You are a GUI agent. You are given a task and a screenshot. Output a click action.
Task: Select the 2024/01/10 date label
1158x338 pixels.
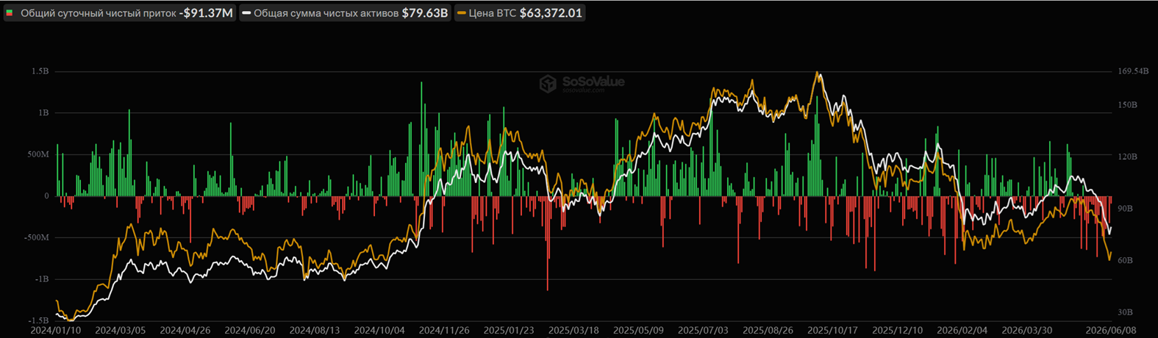pos(55,331)
